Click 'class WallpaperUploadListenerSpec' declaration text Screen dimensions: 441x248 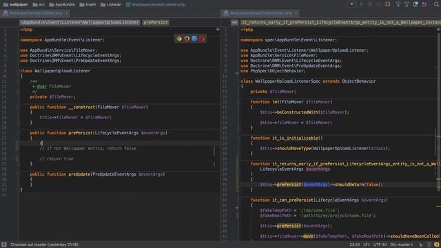280,81
